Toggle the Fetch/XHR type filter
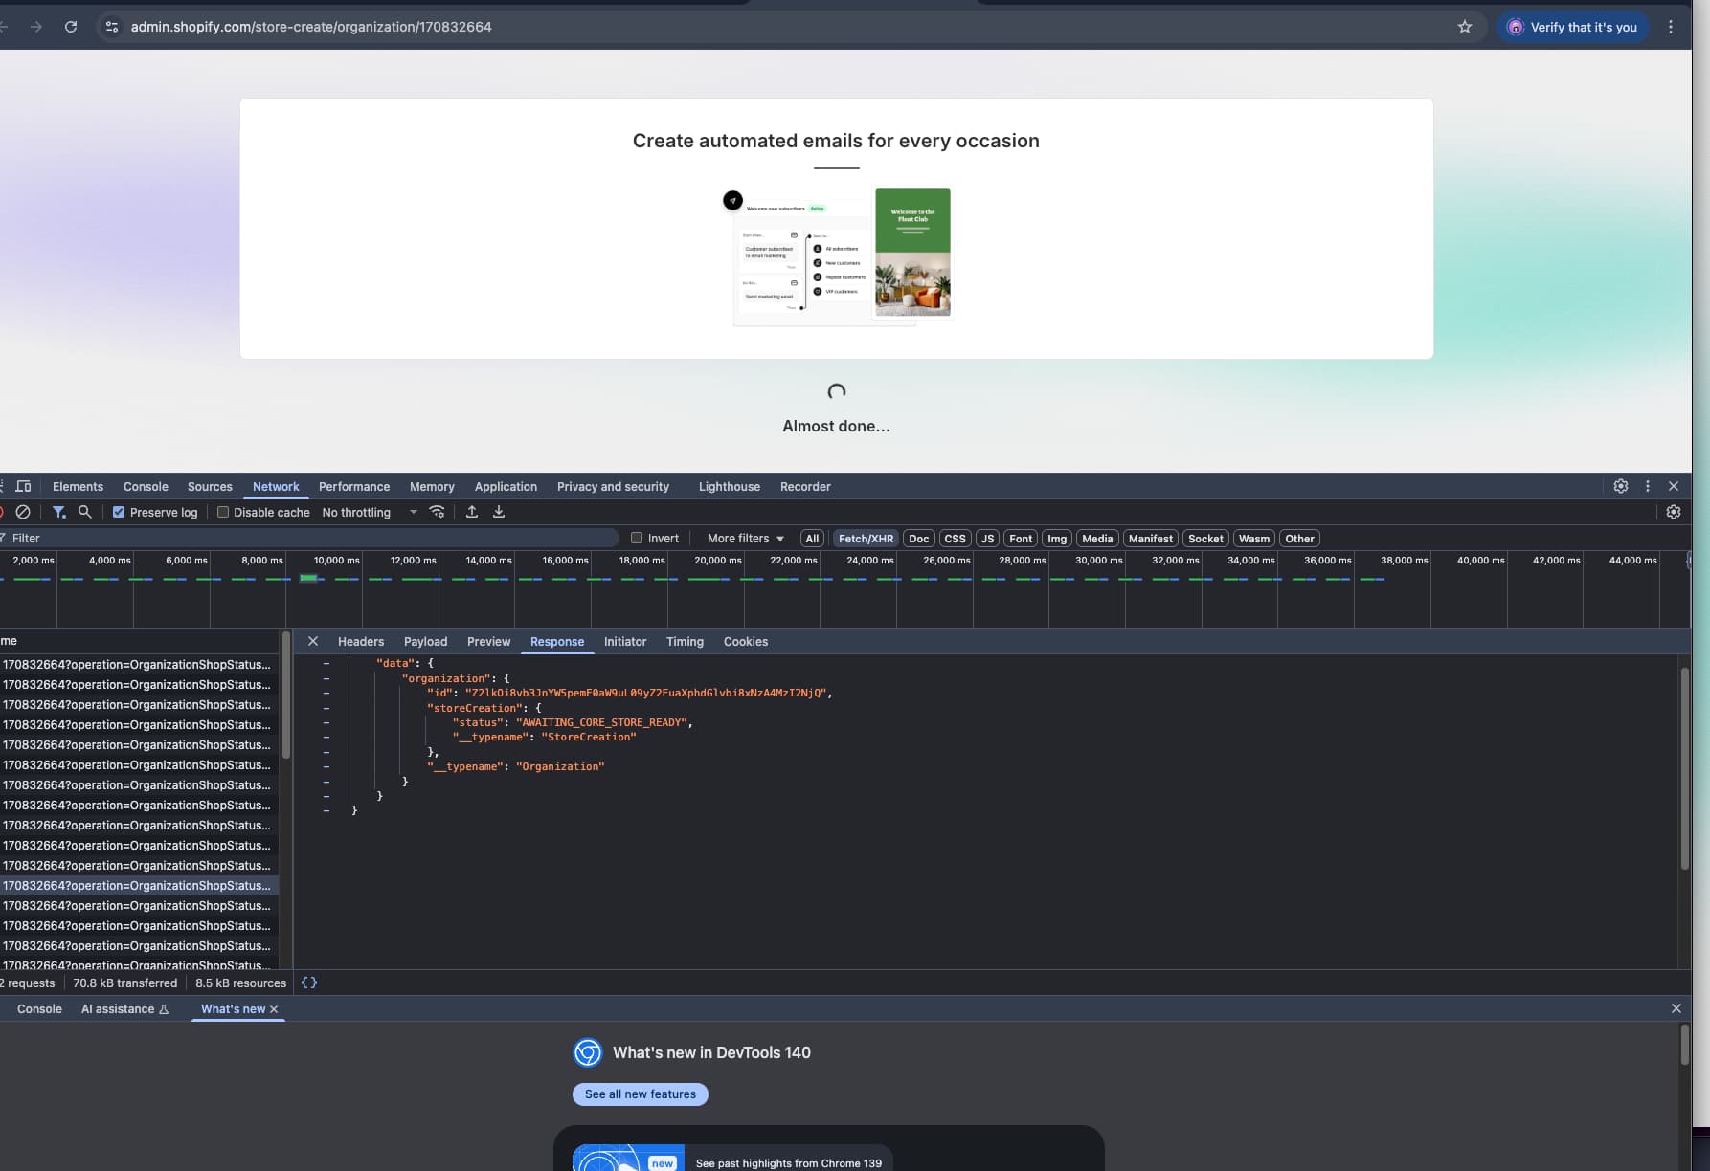Screen dimensions: 1710x1171 (x=866, y=539)
